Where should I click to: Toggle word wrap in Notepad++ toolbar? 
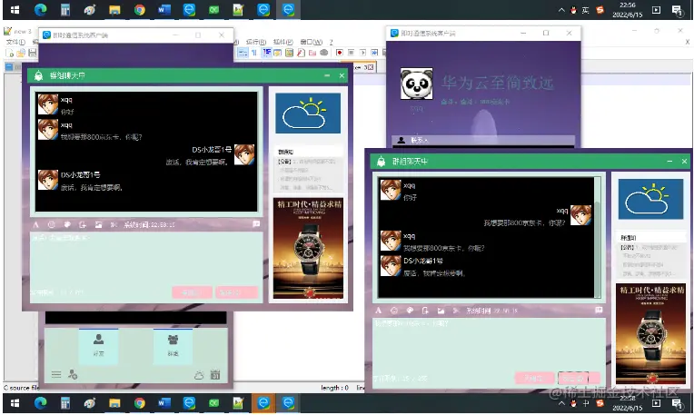click(243, 53)
